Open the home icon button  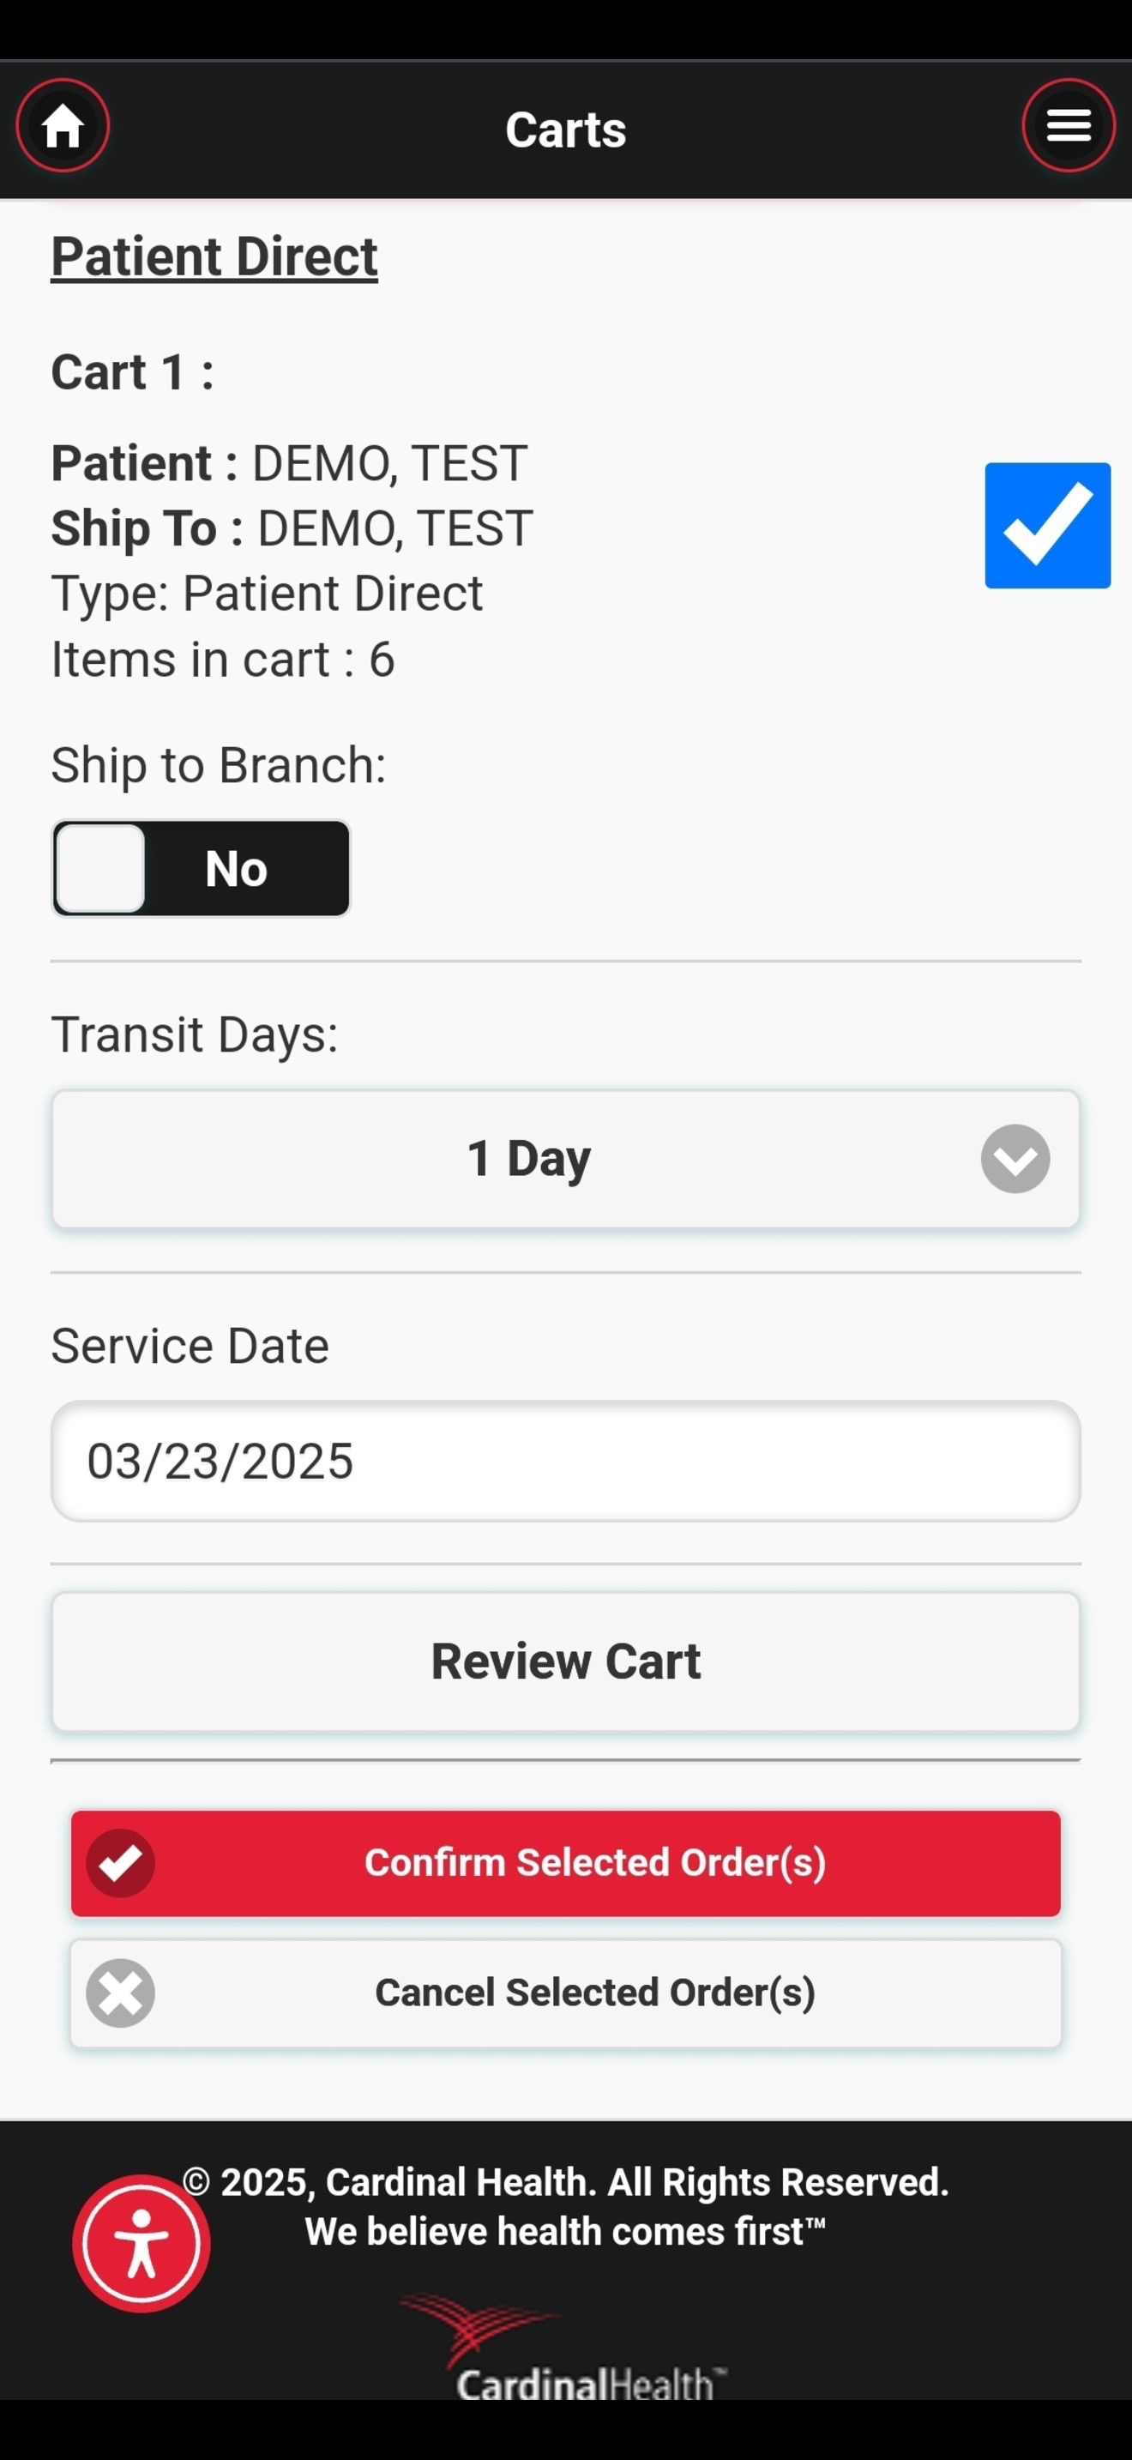(x=63, y=126)
